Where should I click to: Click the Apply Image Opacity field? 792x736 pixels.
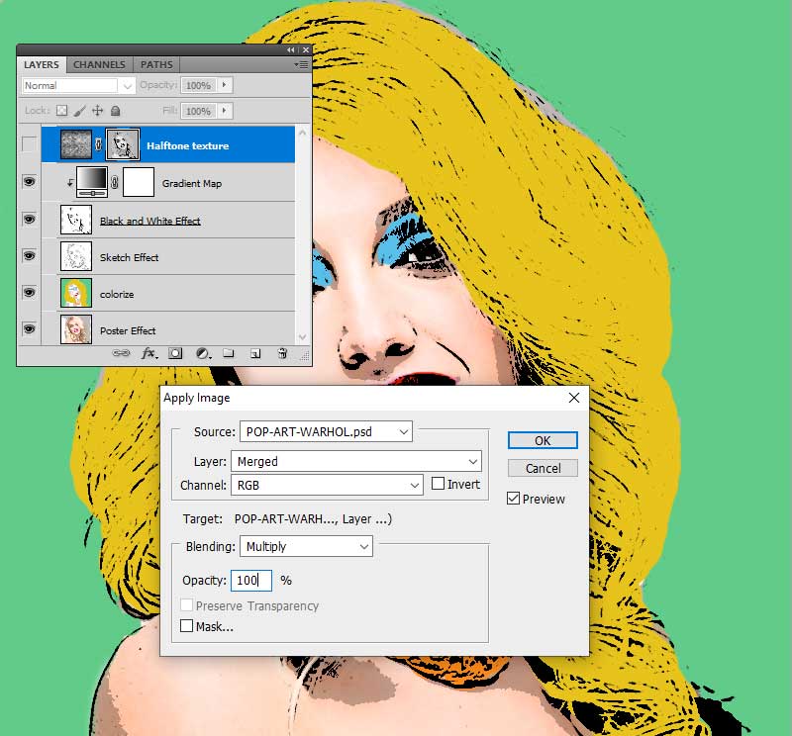coord(251,580)
